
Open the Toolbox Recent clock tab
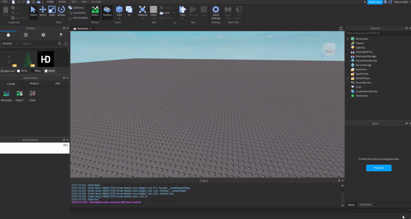click(x=43, y=35)
